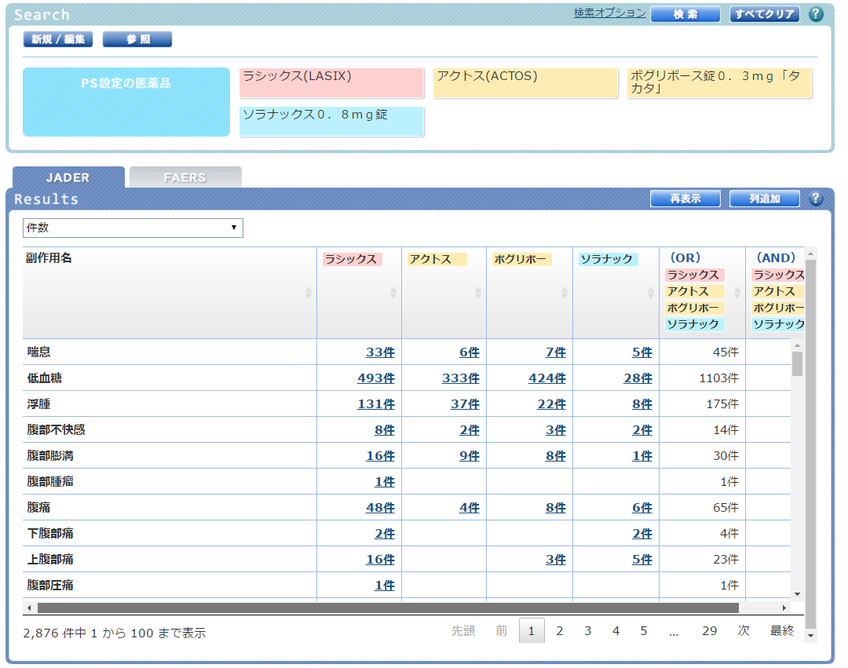Click the 参照 button
Image resolution: width=848 pixels, height=668 pixels.
tap(137, 39)
